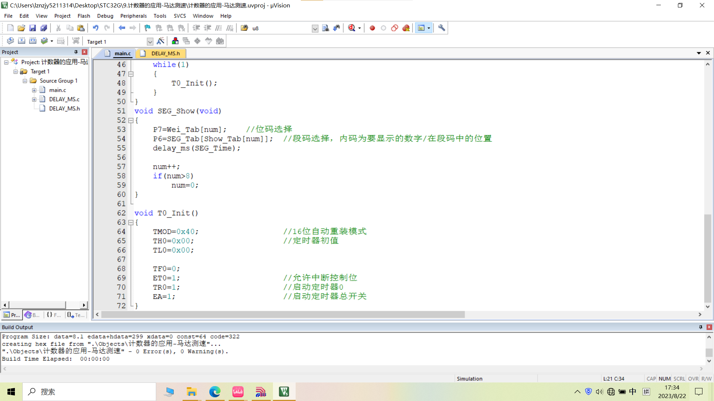Click the Windows Start button
This screenshot has height=401, width=714.
[11, 392]
